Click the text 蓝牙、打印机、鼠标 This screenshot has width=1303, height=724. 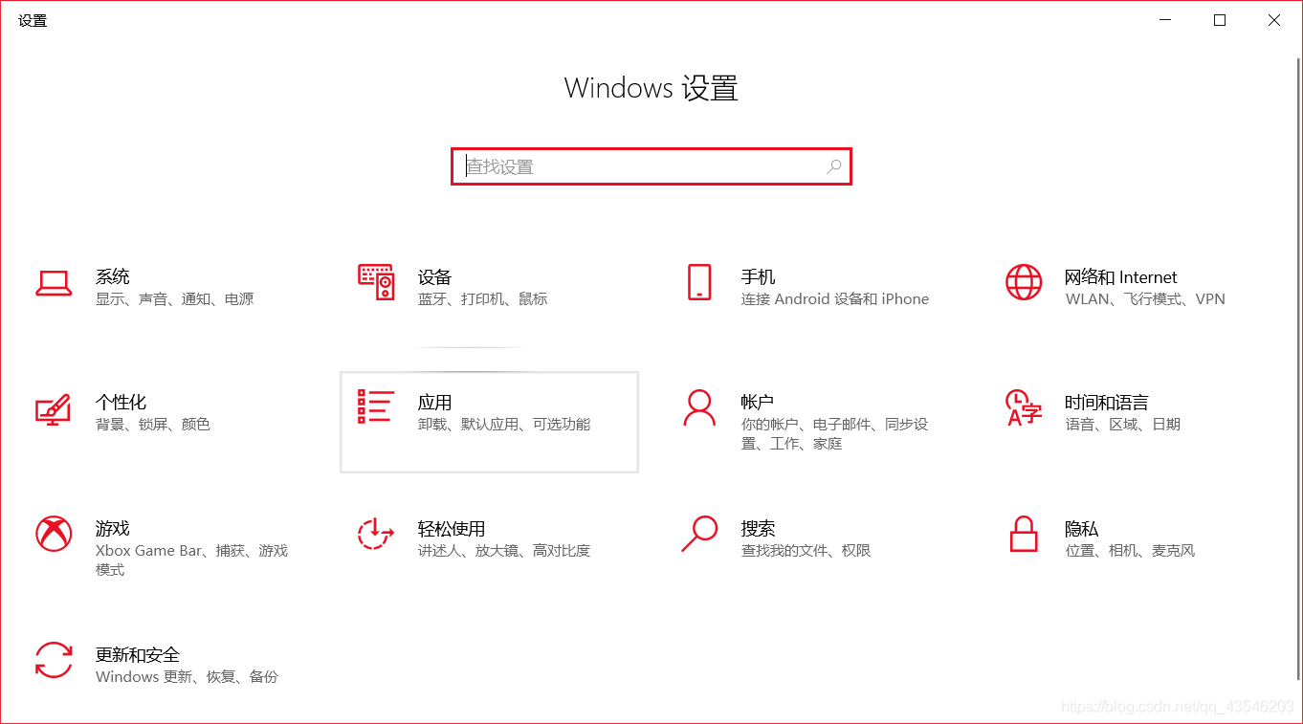click(483, 299)
